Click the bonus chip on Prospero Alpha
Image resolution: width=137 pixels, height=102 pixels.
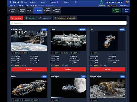pyautogui.click(x=94, y=100)
